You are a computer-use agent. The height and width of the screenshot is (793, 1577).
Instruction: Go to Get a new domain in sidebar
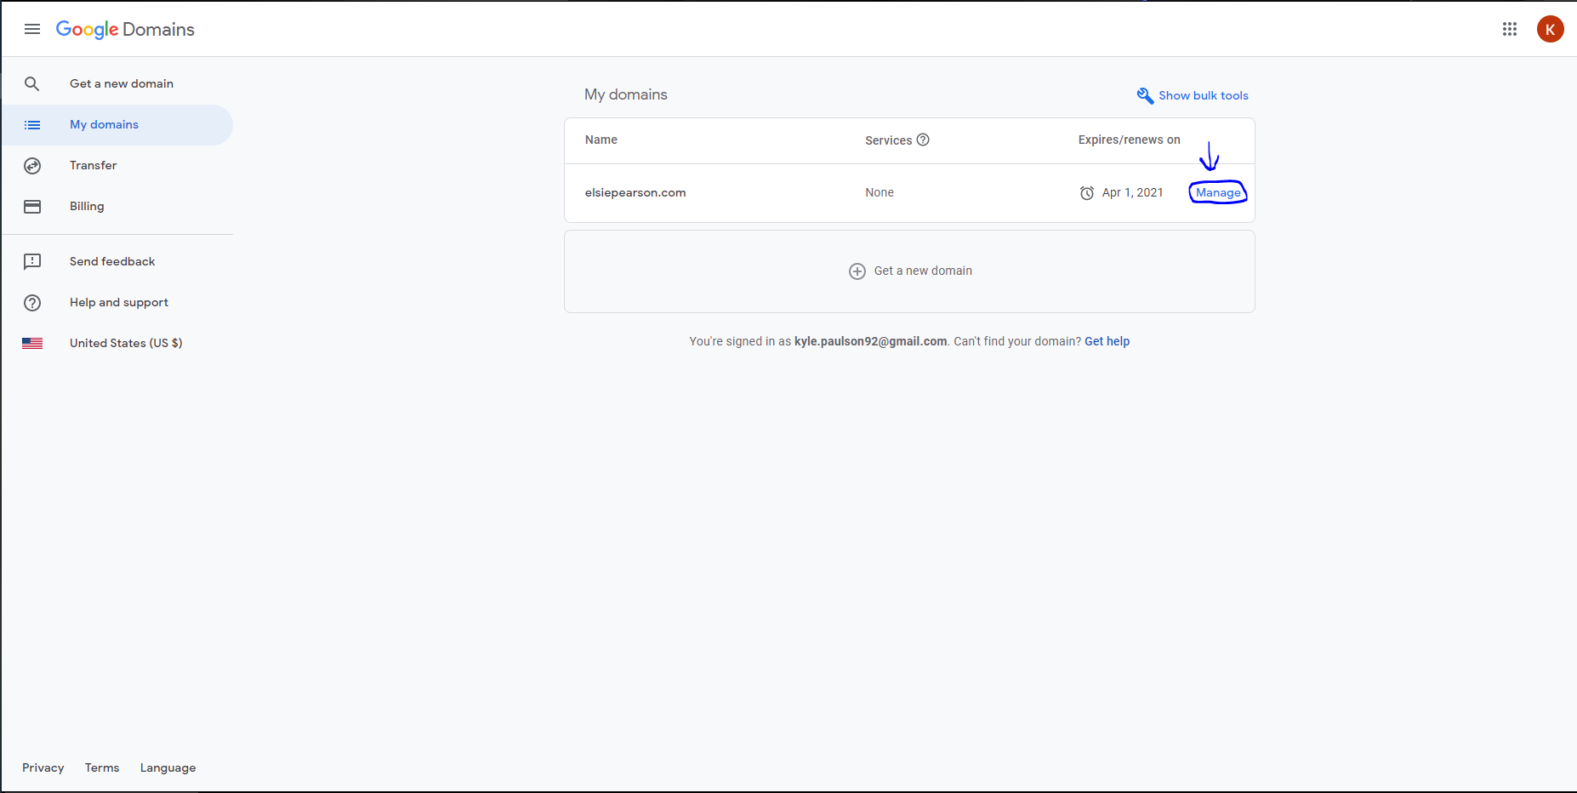(x=122, y=83)
